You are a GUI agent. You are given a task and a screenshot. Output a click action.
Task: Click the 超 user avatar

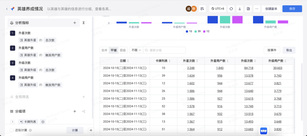[x=188, y=9]
